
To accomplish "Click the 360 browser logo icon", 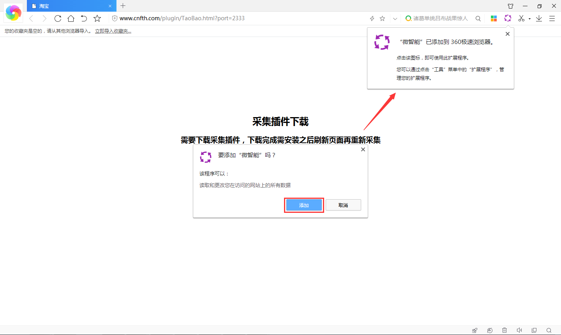I will 13,12.
